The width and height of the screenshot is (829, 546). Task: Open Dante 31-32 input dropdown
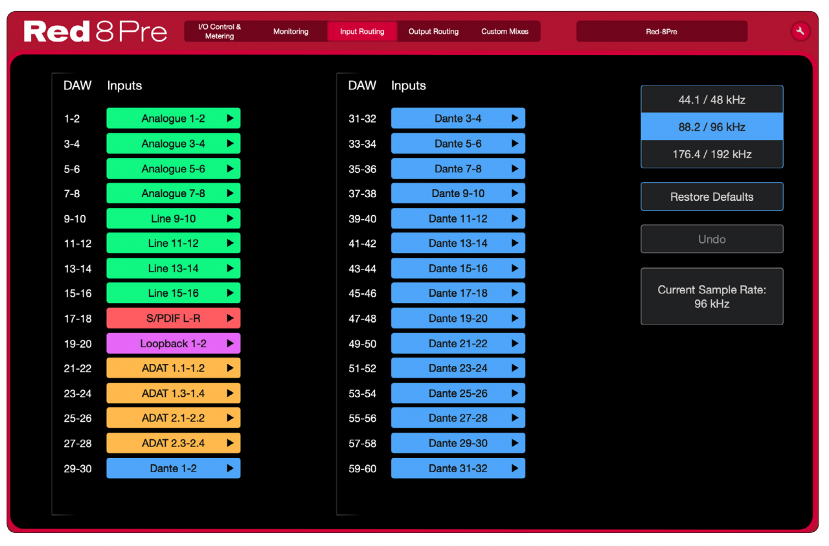click(458, 468)
